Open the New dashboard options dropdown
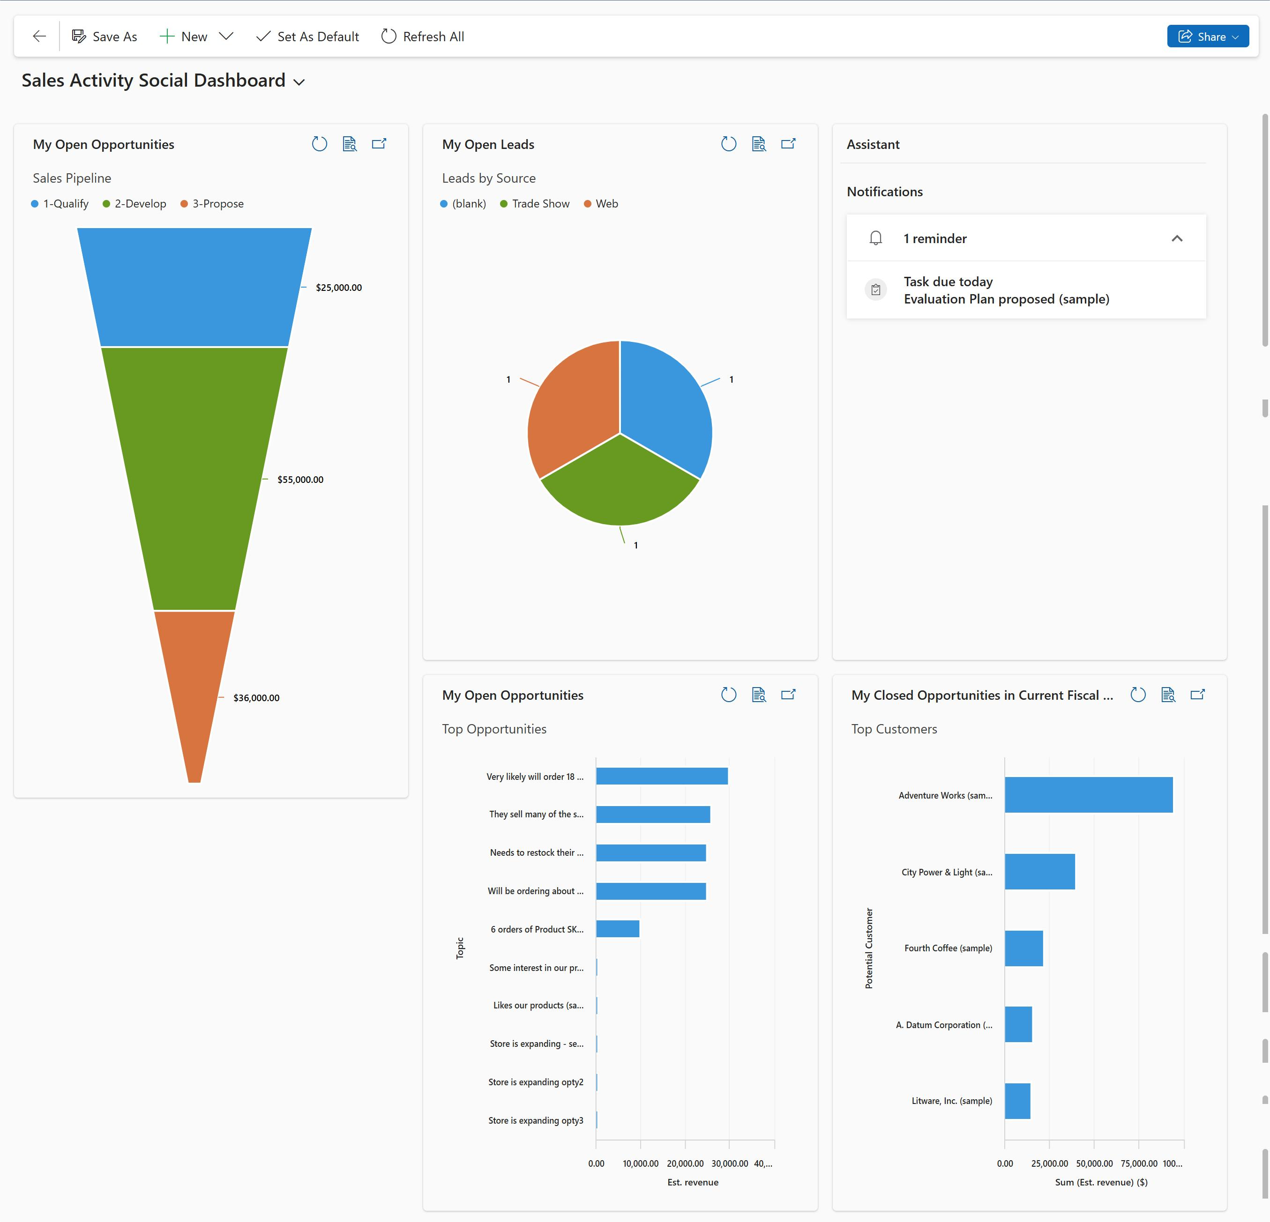The height and width of the screenshot is (1222, 1270). click(x=227, y=36)
